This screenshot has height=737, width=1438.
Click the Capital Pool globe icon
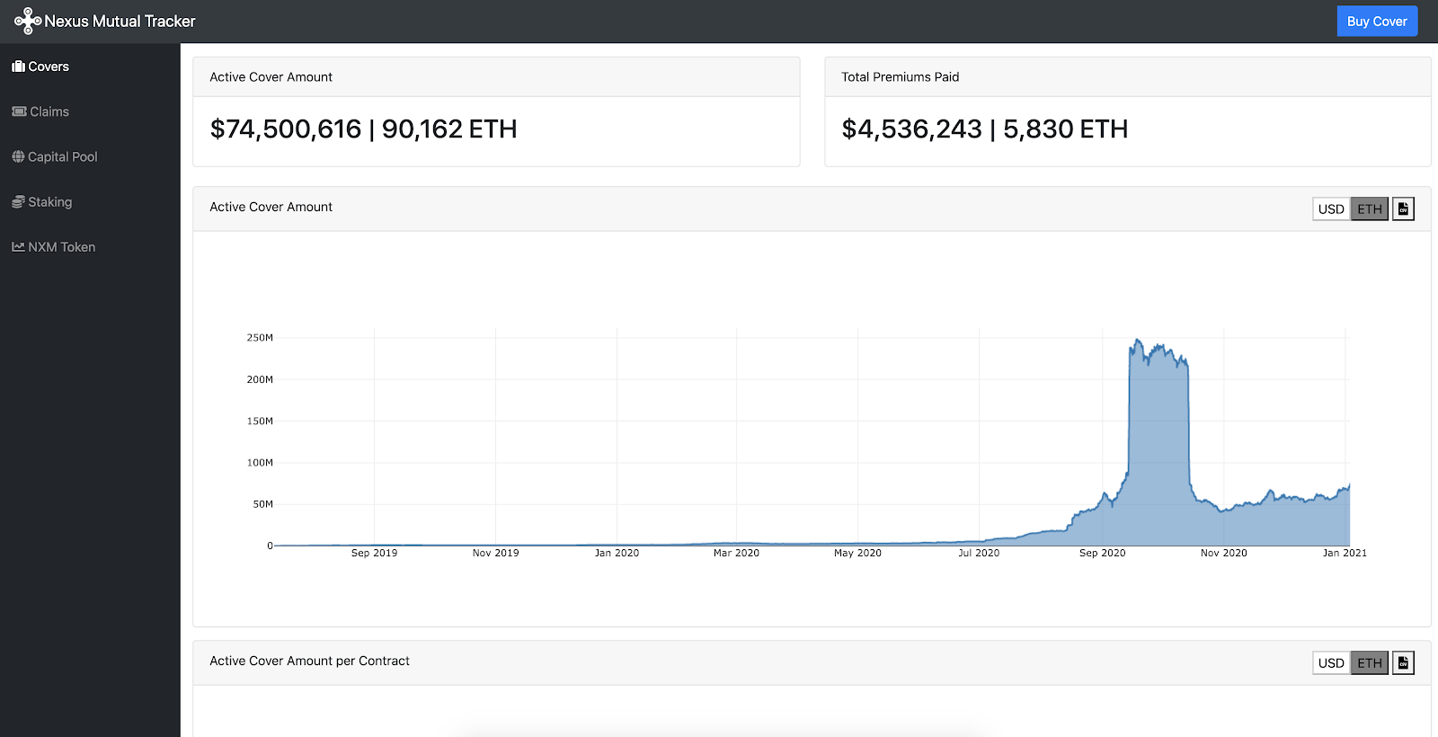click(18, 156)
